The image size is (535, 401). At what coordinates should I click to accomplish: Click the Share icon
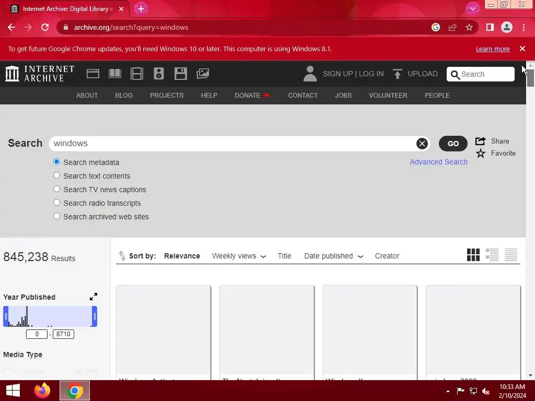click(x=481, y=141)
